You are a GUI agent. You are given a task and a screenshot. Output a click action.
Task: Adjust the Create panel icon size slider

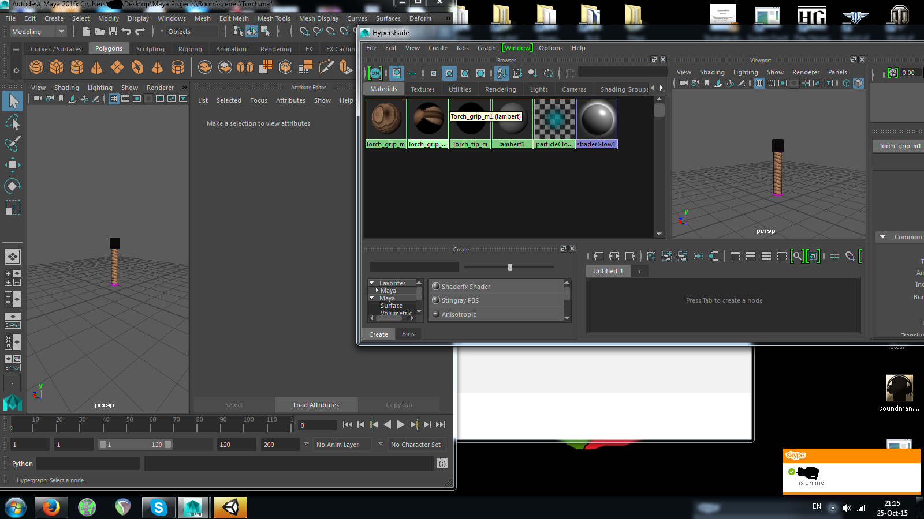pyautogui.click(x=510, y=267)
